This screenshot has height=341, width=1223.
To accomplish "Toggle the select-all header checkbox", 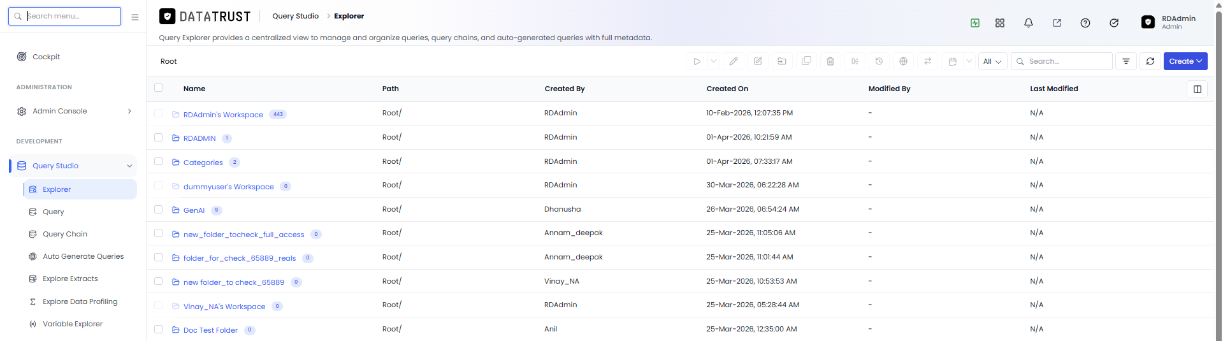I will click(159, 88).
